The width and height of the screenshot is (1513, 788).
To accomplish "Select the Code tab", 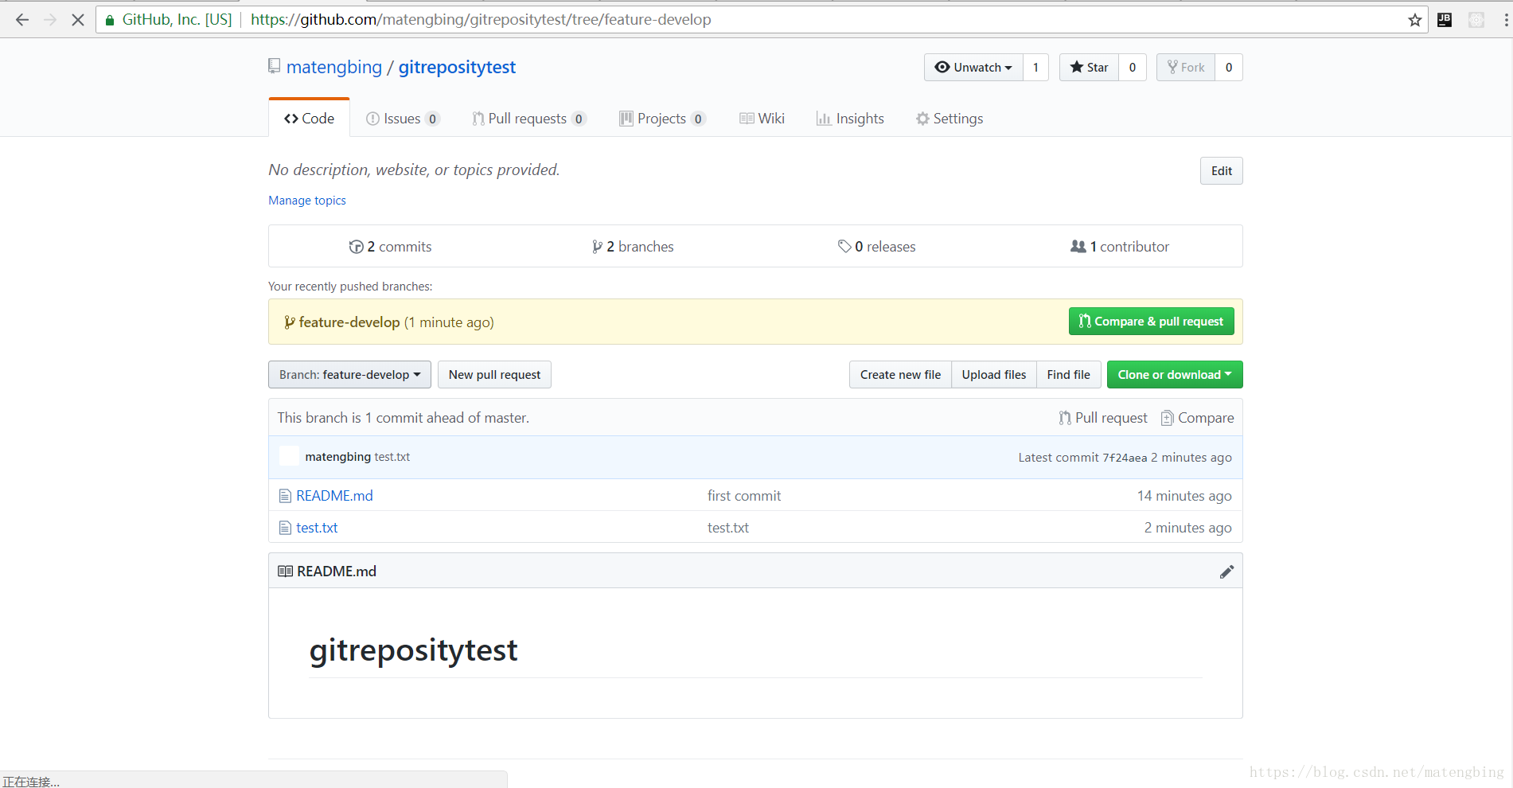I will click(x=310, y=119).
